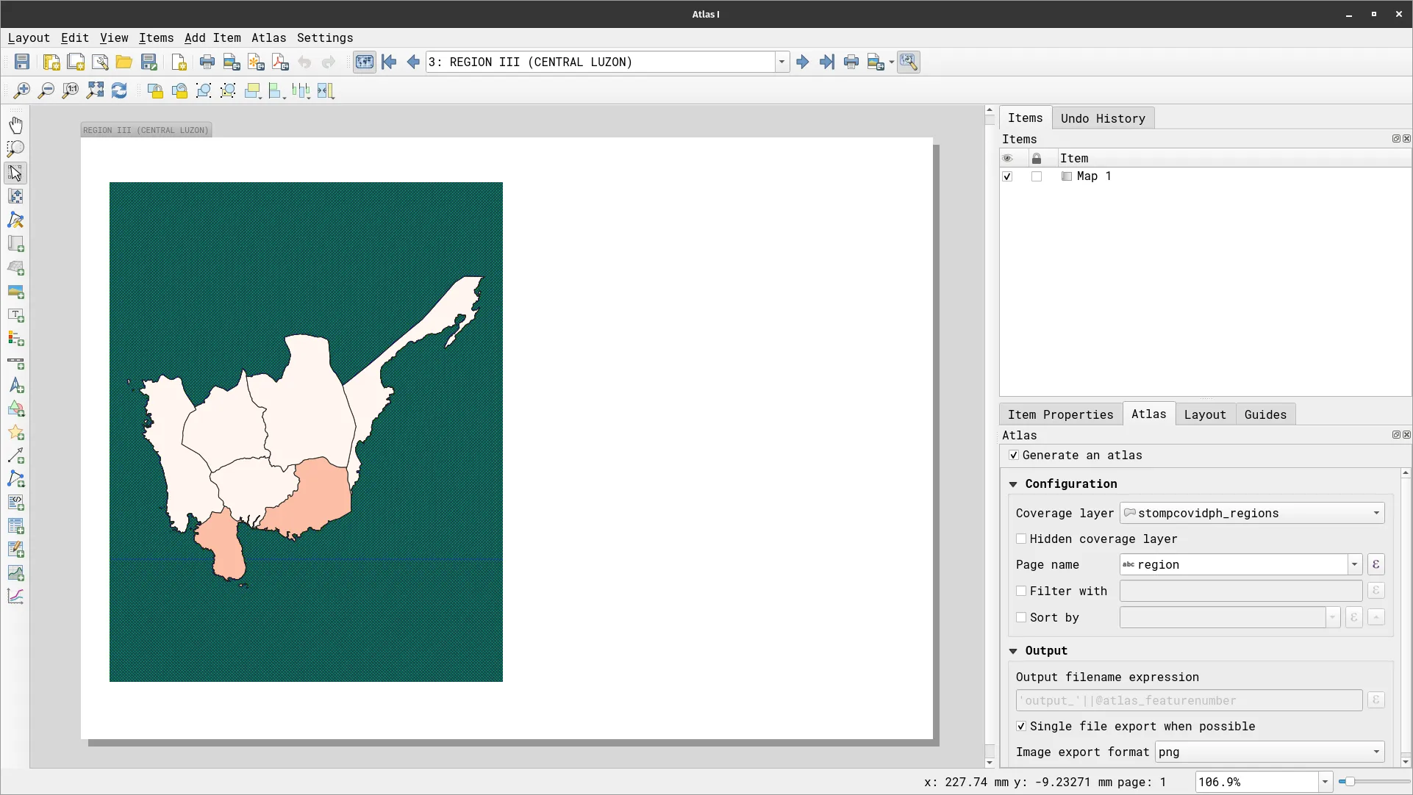Image resolution: width=1413 pixels, height=795 pixels.
Task: Toggle the Preview Atlas button
Action: 364,62
